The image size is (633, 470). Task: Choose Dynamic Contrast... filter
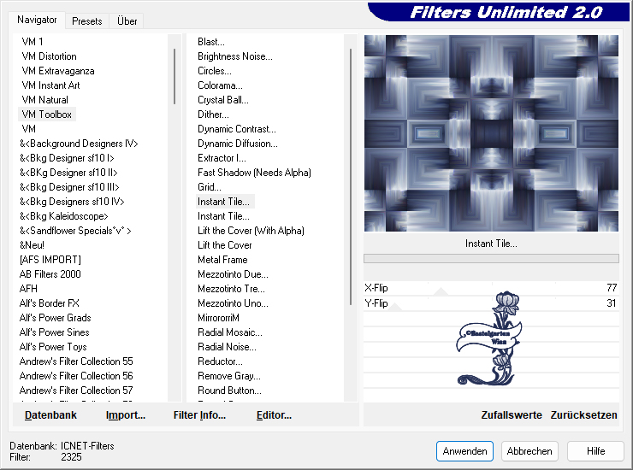point(237,129)
